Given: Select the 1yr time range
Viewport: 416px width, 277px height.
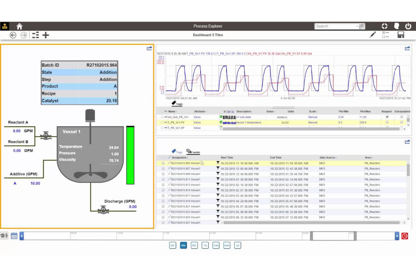Looking at the screenshot, I should click(238, 245).
